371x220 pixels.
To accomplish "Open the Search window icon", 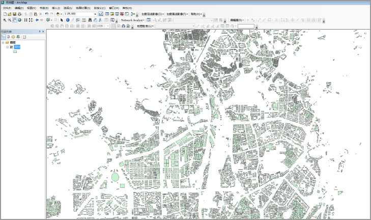I will [117, 14].
